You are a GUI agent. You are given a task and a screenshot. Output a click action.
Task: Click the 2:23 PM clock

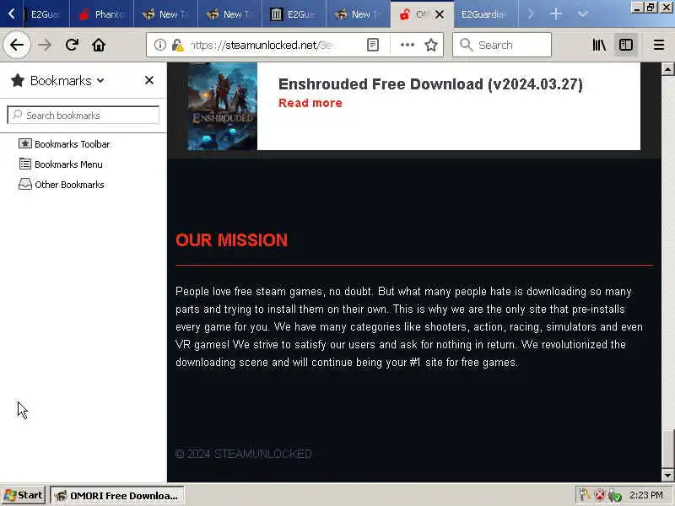tap(645, 495)
